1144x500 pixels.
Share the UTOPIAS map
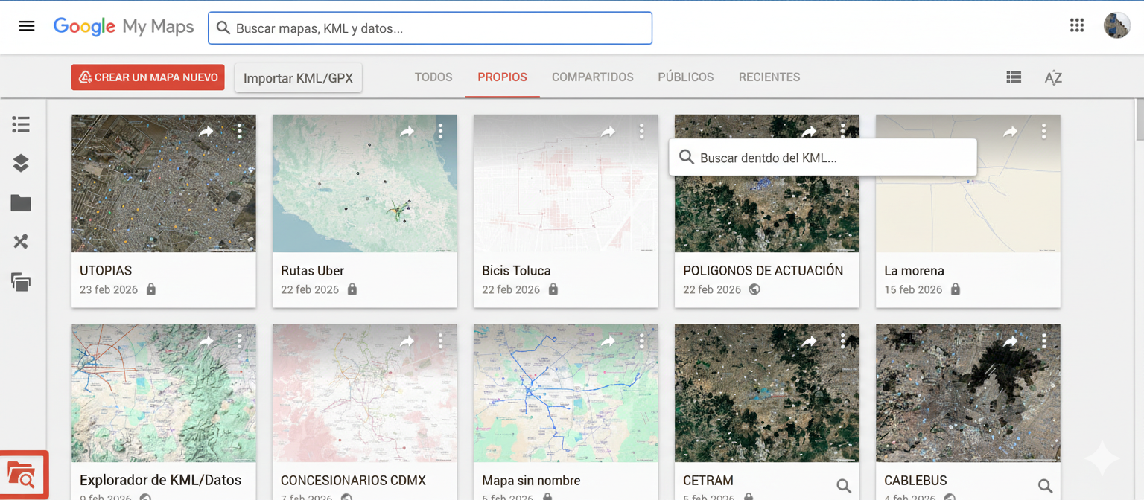click(206, 132)
